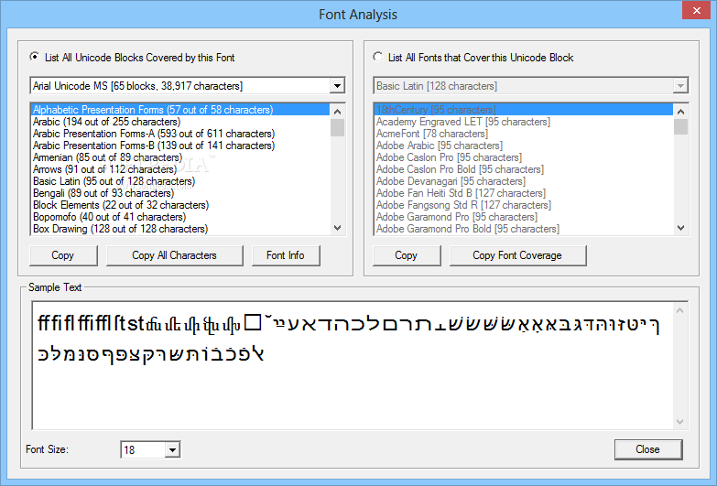Click scrollbar thumb of fonts list
717x486 pixels.
click(x=681, y=126)
